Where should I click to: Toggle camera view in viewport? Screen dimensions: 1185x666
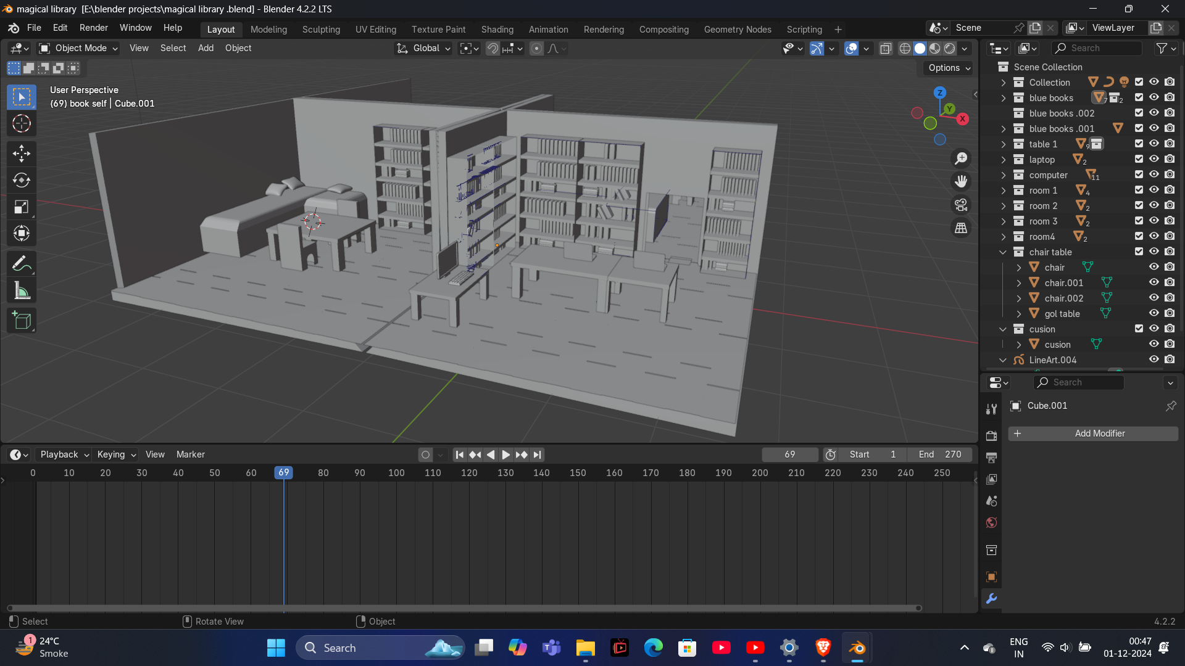coord(961,205)
